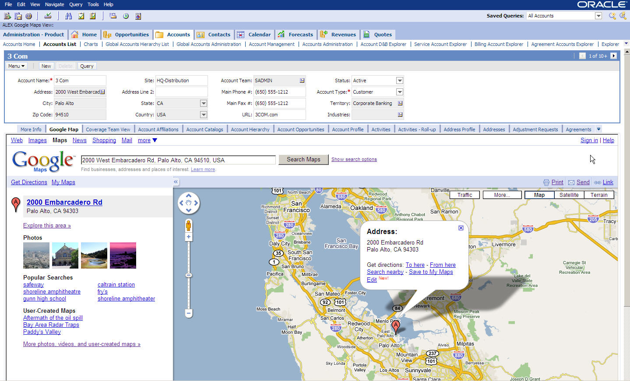
Task: Close the Address info bubble on map
Action: pyautogui.click(x=461, y=228)
